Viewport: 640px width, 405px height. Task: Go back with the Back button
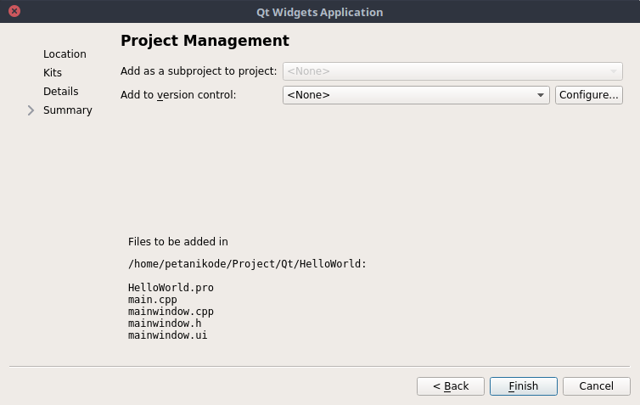(450, 386)
